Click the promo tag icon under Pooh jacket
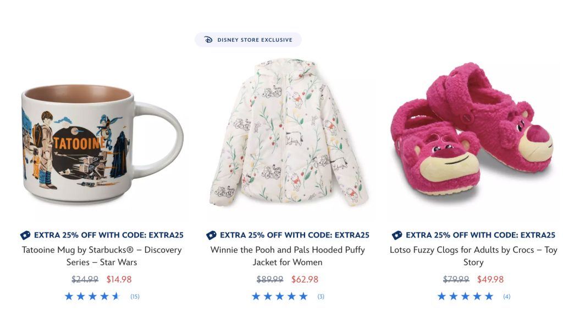Screen dimensions: 563x326 point(211,235)
